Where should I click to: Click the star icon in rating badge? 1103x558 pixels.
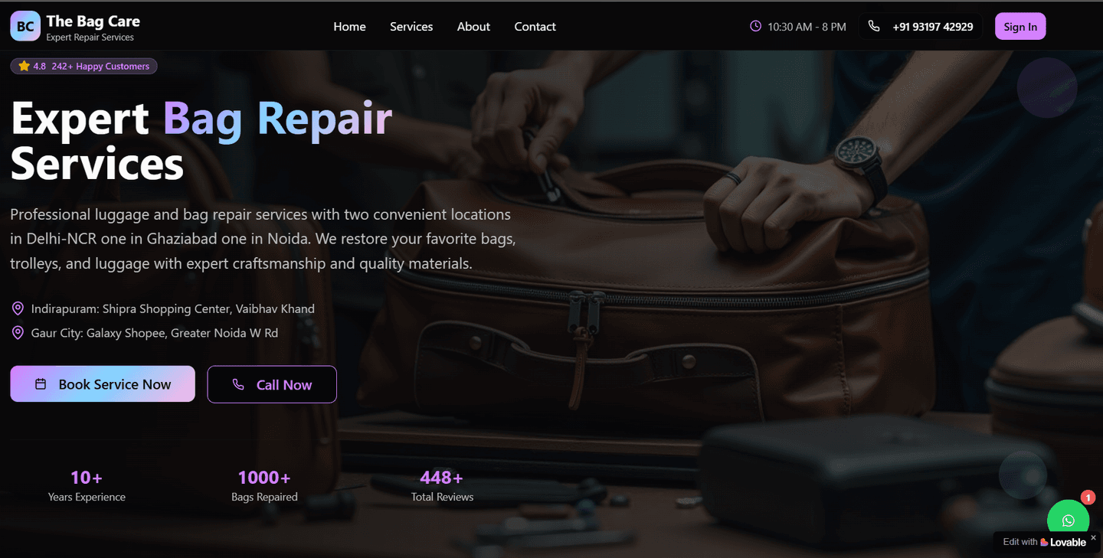[x=24, y=67]
